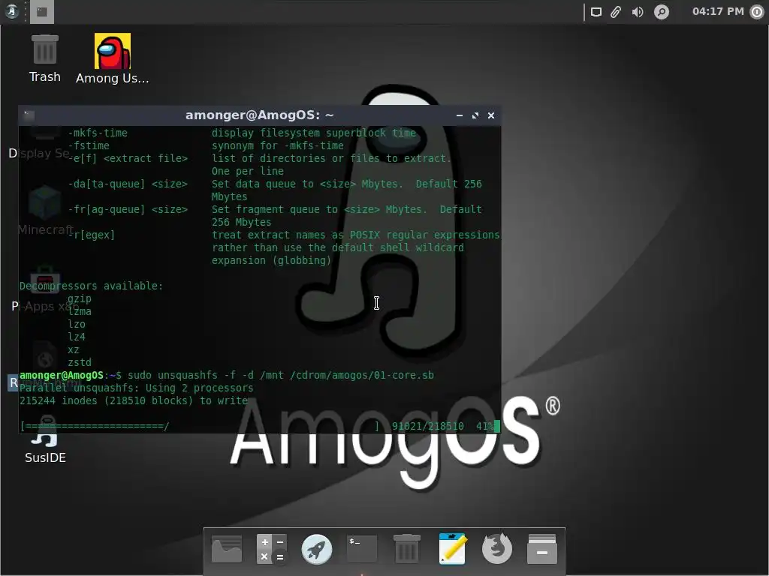The height and width of the screenshot is (576, 769).
Task: Click the unsquashfs progress bar
Action: [200, 426]
